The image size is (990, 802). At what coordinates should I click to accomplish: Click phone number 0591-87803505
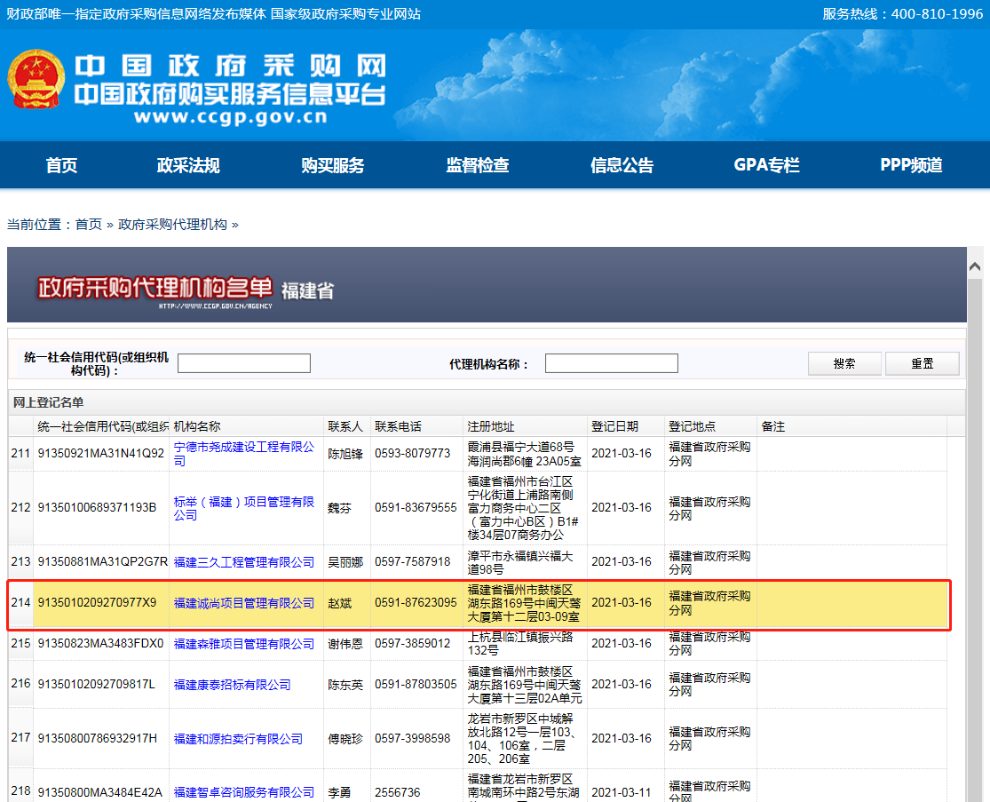[x=416, y=684]
